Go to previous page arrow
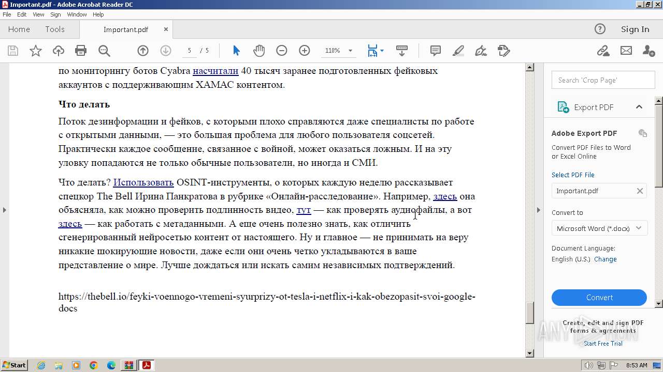Image resolution: width=663 pixels, height=372 pixels. pos(143,51)
